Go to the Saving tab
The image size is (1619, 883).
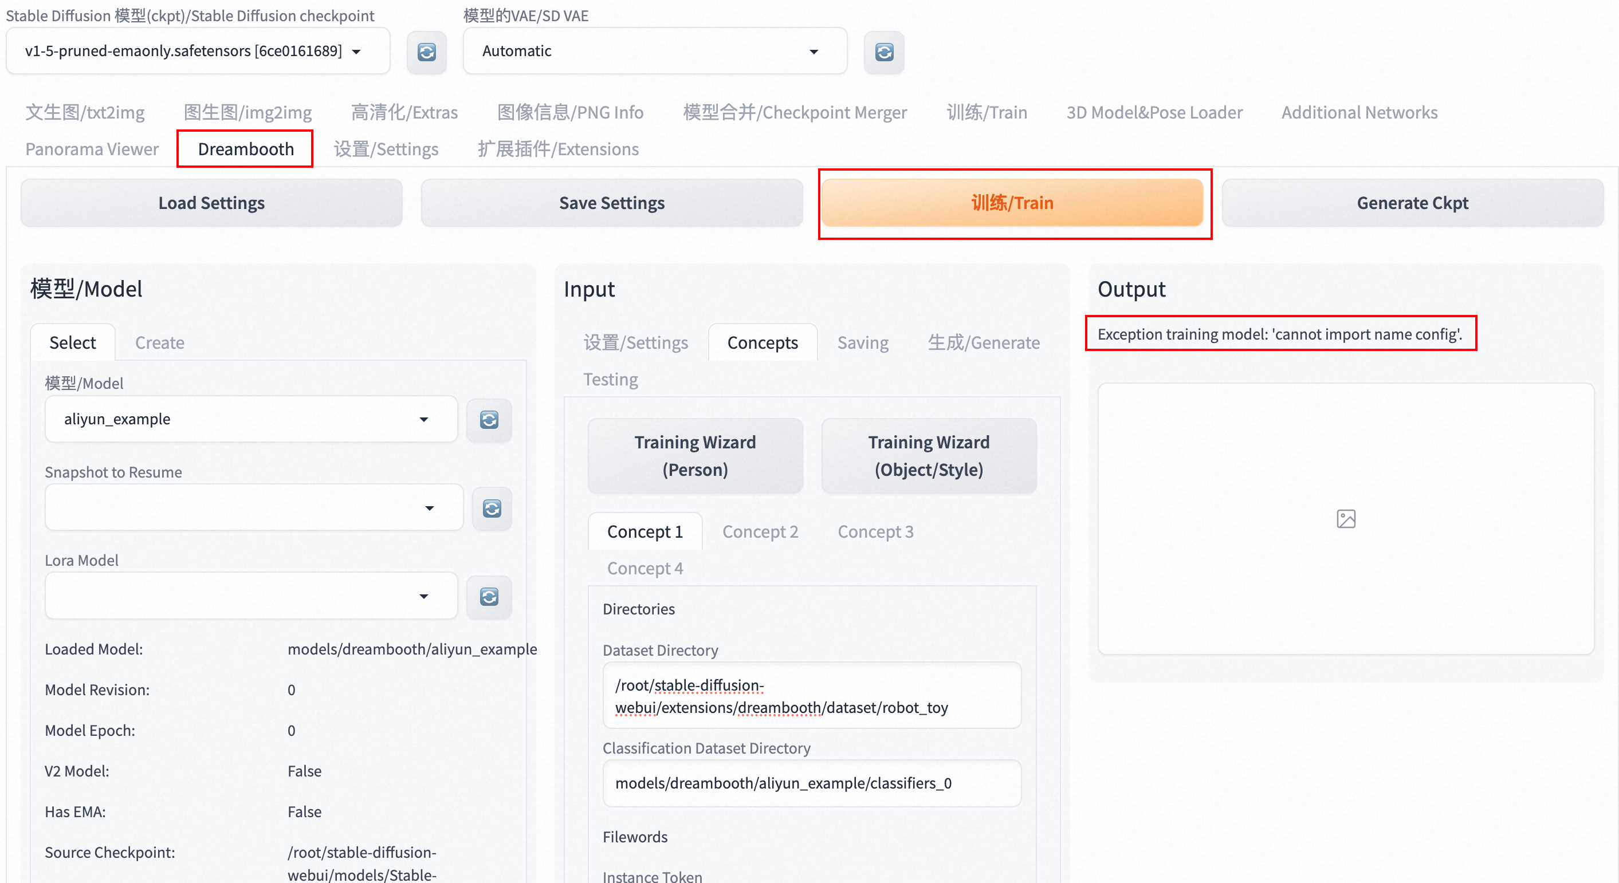862,342
